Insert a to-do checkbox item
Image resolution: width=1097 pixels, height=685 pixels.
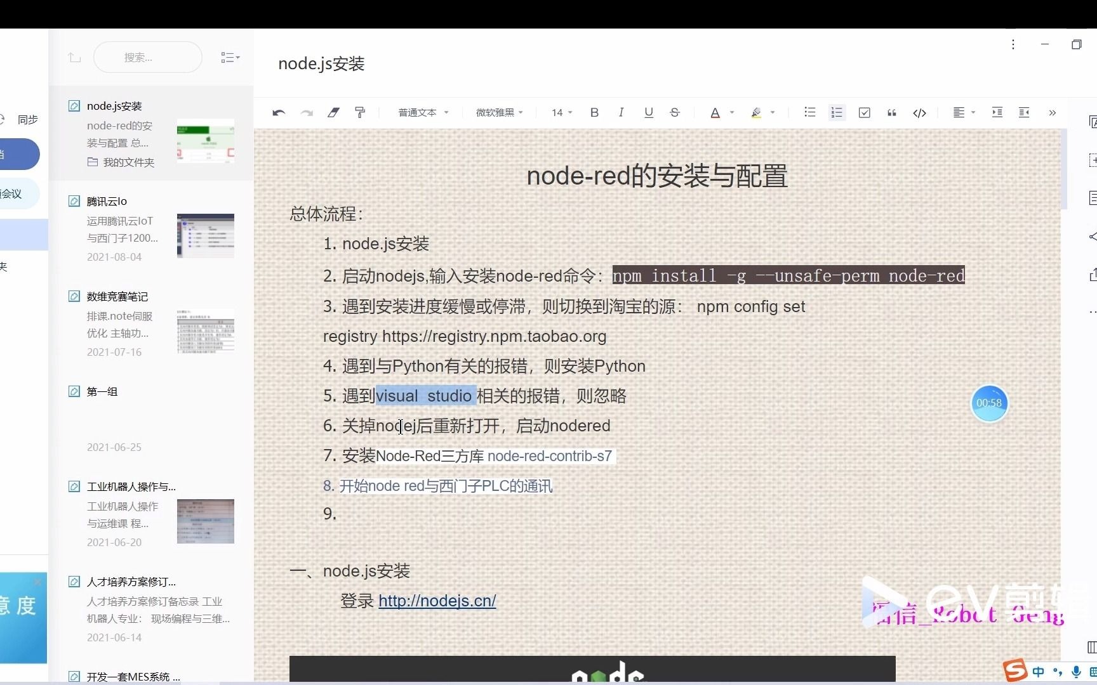(864, 112)
